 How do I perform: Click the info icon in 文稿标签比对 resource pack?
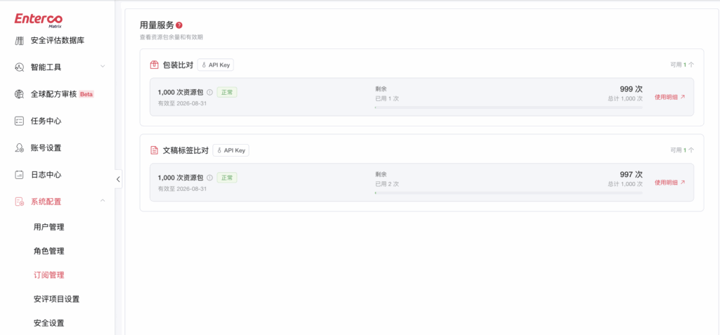(210, 178)
